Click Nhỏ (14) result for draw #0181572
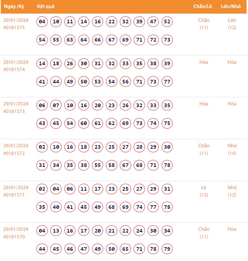The image size is (248, 261). point(232,149)
